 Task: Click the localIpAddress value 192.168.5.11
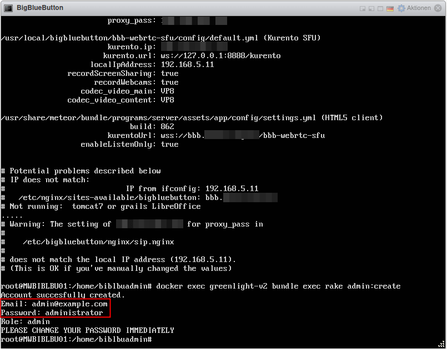[187, 65]
